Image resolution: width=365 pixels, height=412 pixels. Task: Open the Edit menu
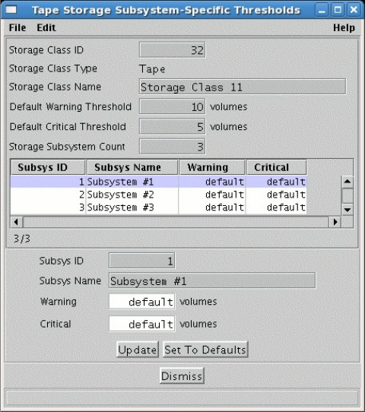pos(46,27)
